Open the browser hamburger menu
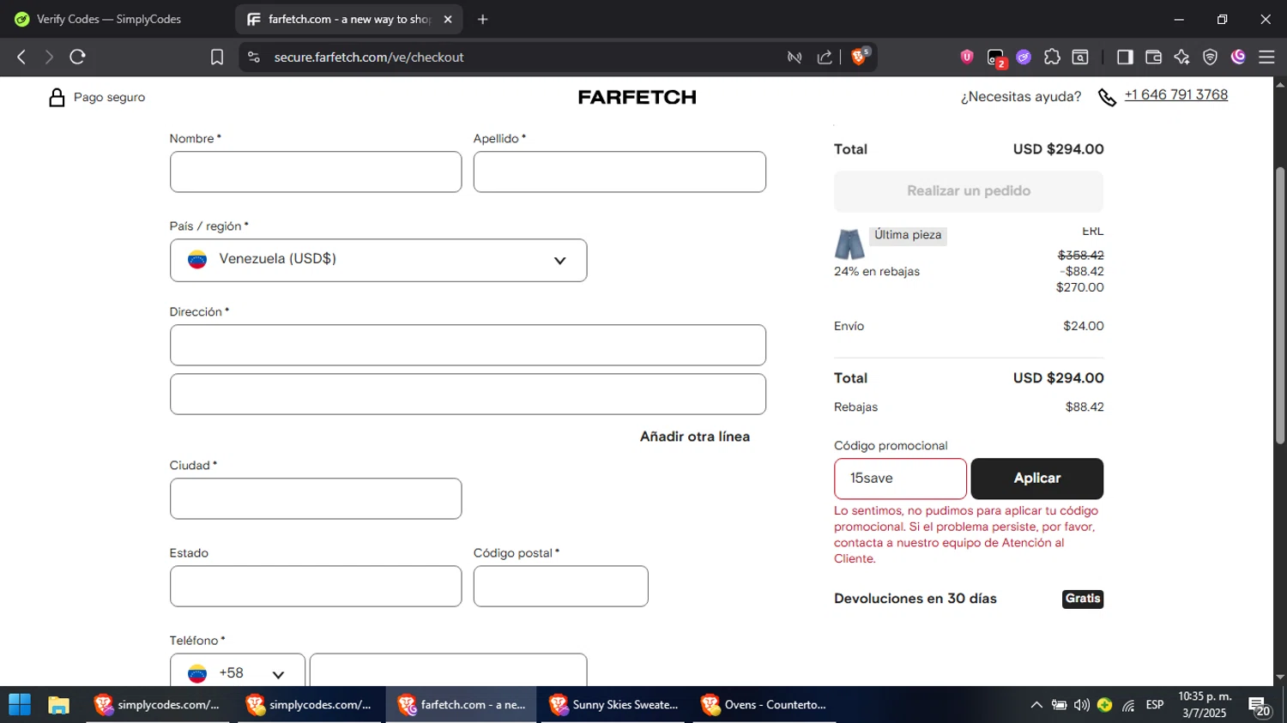Image resolution: width=1287 pixels, height=723 pixels. pyautogui.click(x=1266, y=57)
